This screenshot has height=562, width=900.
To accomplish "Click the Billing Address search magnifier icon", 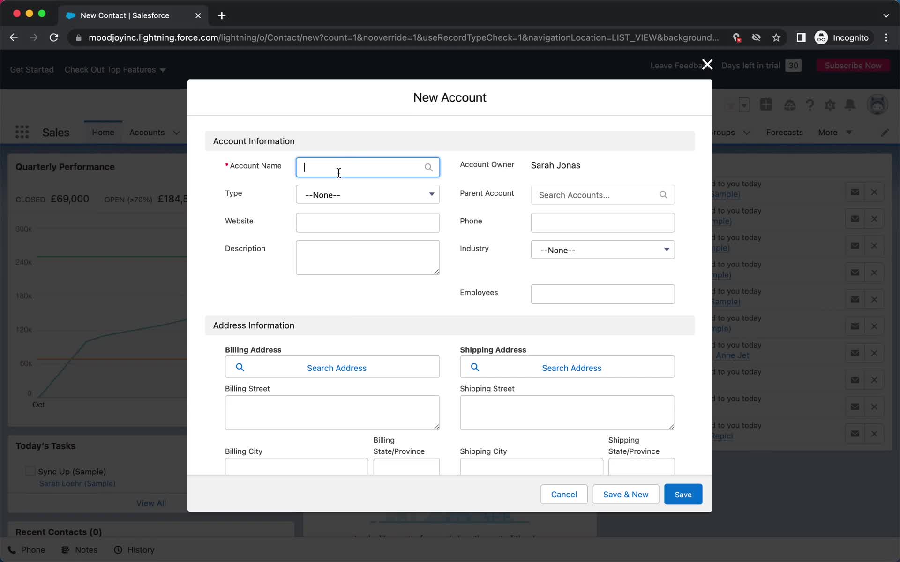I will [x=240, y=367].
